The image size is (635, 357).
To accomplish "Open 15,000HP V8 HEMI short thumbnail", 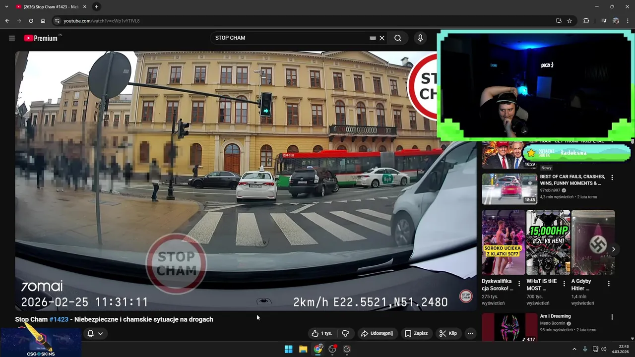I will click(548, 242).
